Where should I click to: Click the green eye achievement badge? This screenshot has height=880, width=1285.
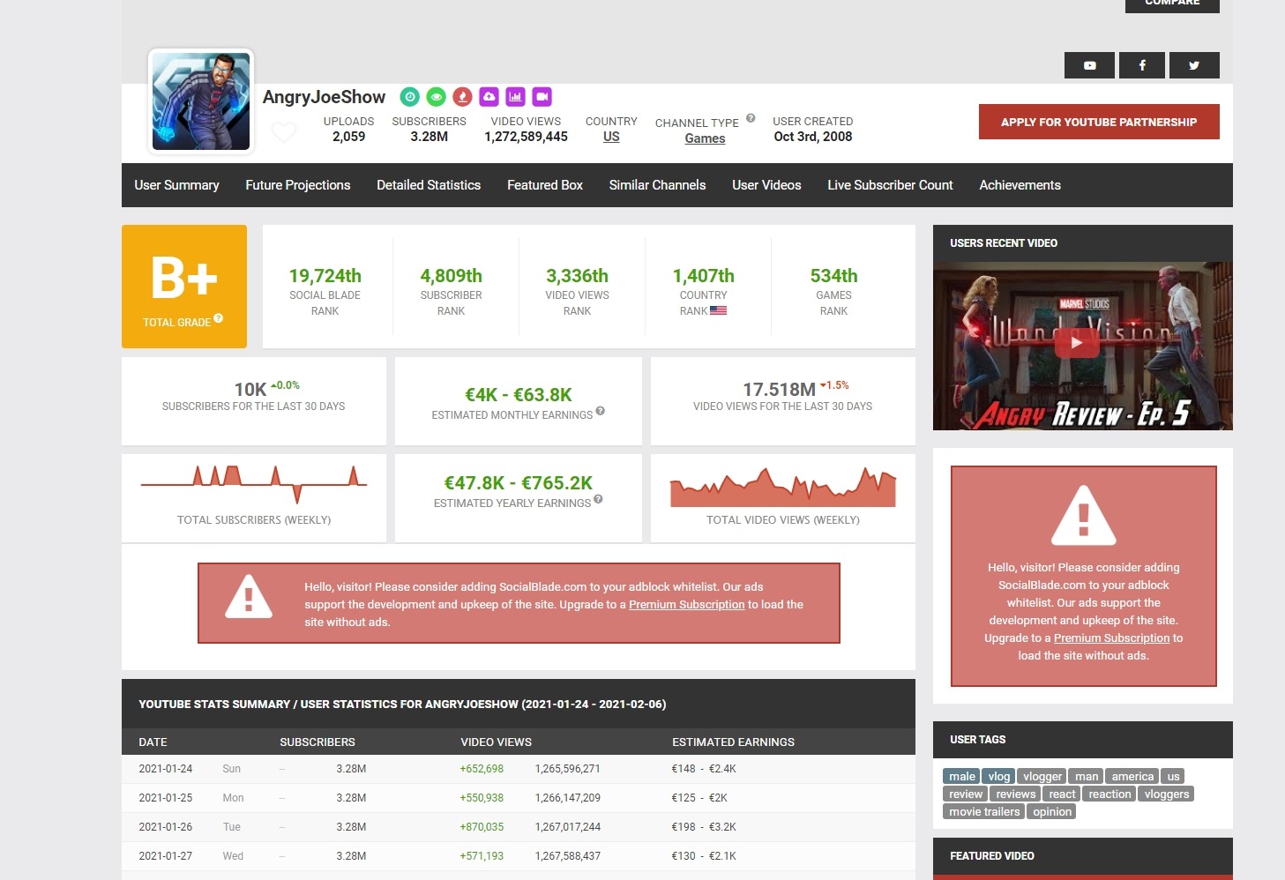point(436,97)
